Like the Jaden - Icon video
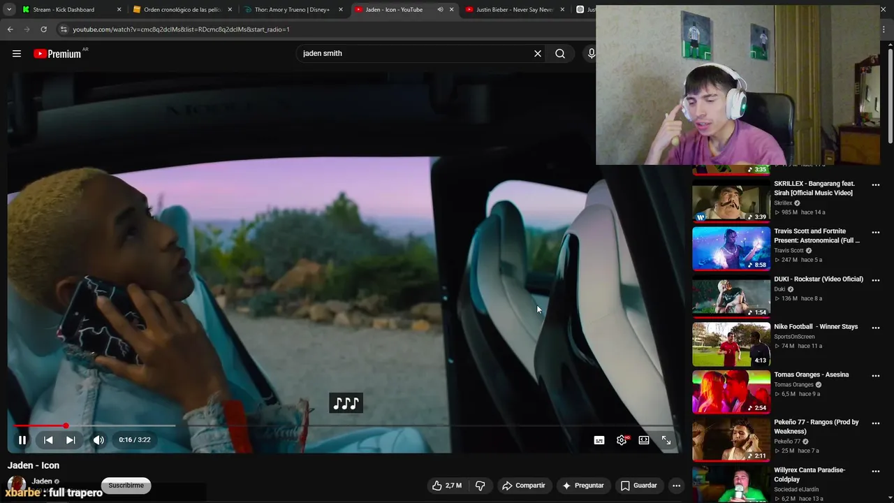This screenshot has height=503, width=894. (446, 486)
